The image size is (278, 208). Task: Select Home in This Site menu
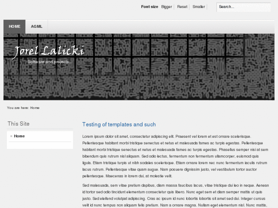(x=20, y=136)
